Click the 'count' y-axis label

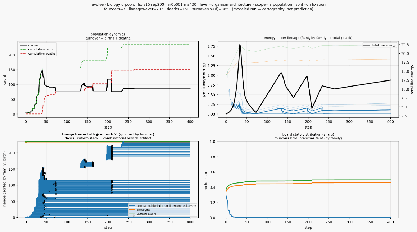[5, 80]
